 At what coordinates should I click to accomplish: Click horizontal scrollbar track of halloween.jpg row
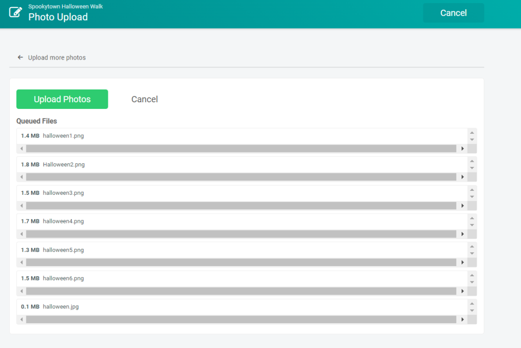(241, 320)
